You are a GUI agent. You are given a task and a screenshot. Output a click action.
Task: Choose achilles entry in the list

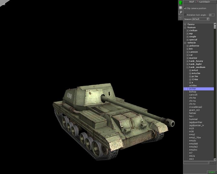point(193,85)
